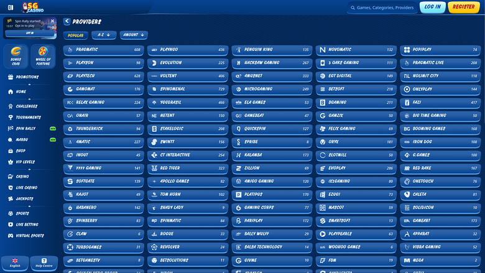
Task: Go back using the arrow beside Providers
Action: click(67, 21)
